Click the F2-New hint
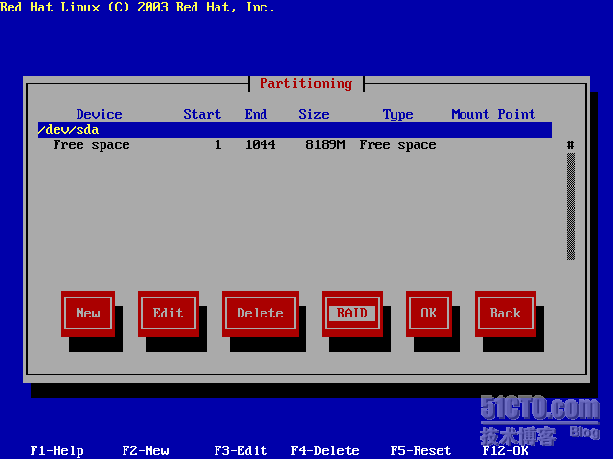The height and width of the screenshot is (459, 613). coord(146,451)
